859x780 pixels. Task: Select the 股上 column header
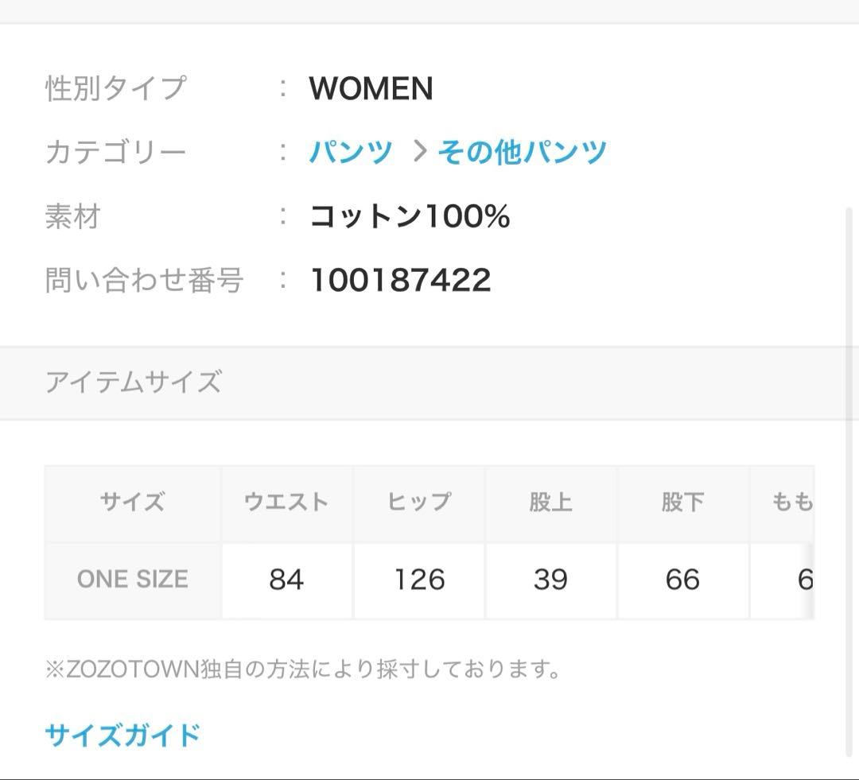pyautogui.click(x=550, y=503)
